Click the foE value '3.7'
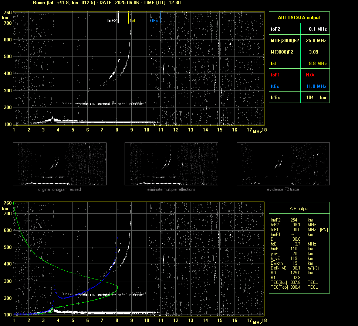 pyautogui.click(x=297, y=244)
